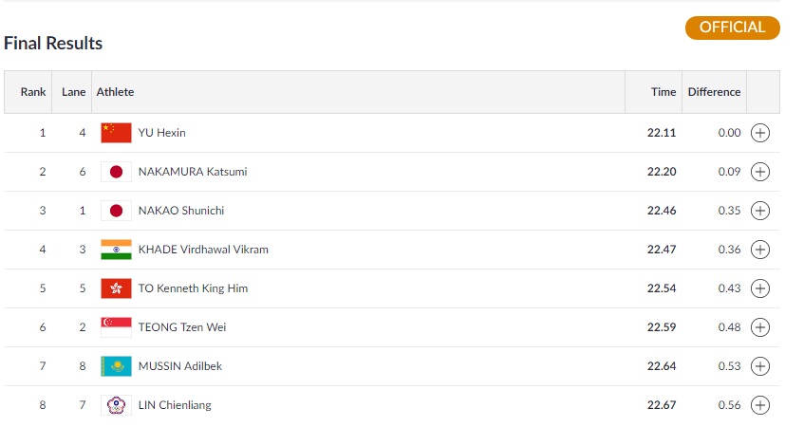
Task: Click the Singapore flag beside TEONG Tzen Wei
Action: pos(116,327)
